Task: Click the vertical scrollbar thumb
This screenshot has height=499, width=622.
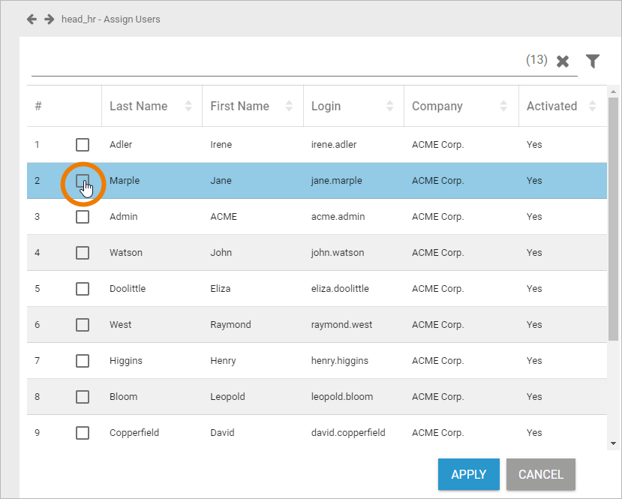Action: 613,218
